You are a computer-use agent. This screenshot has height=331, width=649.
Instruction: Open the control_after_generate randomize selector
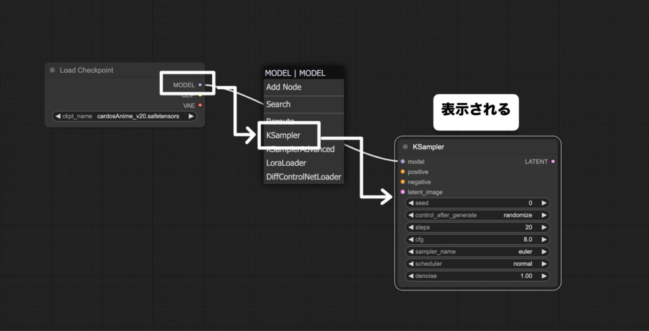pos(477,215)
